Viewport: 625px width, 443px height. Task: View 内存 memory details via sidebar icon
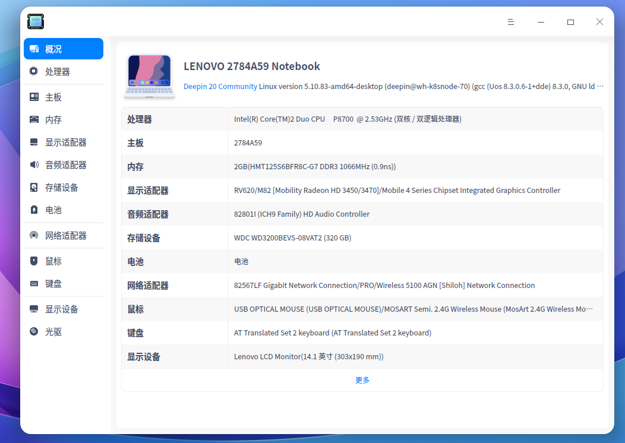tap(53, 119)
